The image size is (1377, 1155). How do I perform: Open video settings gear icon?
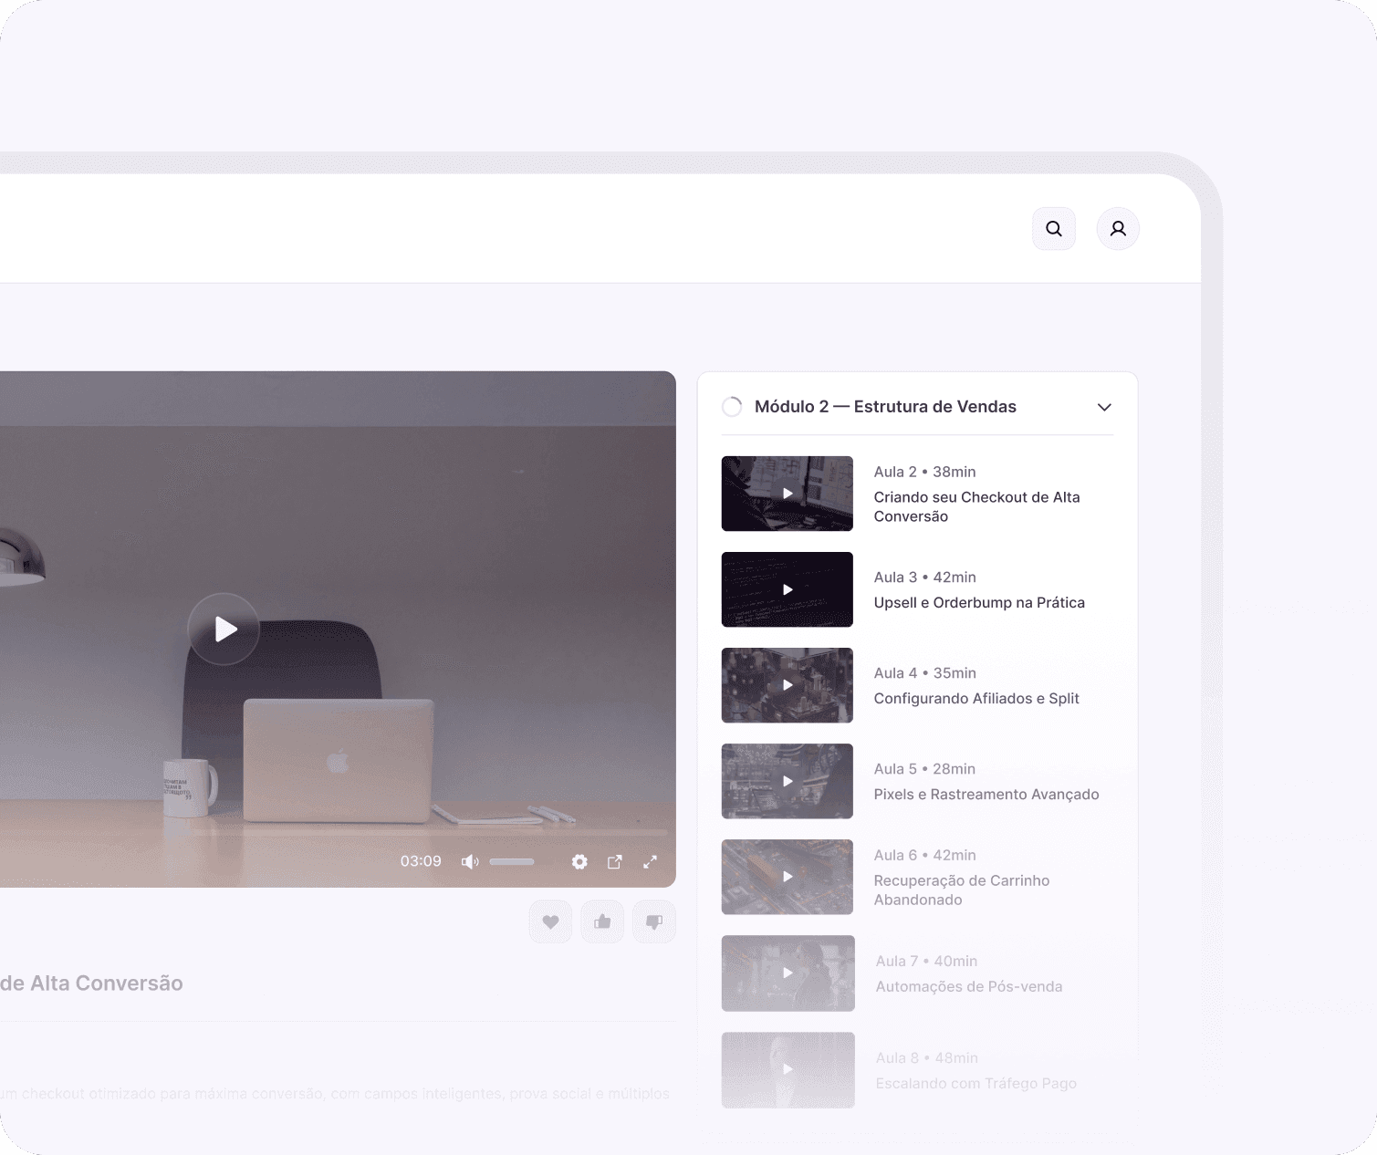(x=579, y=862)
